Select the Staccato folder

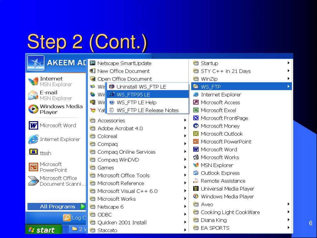(138, 230)
